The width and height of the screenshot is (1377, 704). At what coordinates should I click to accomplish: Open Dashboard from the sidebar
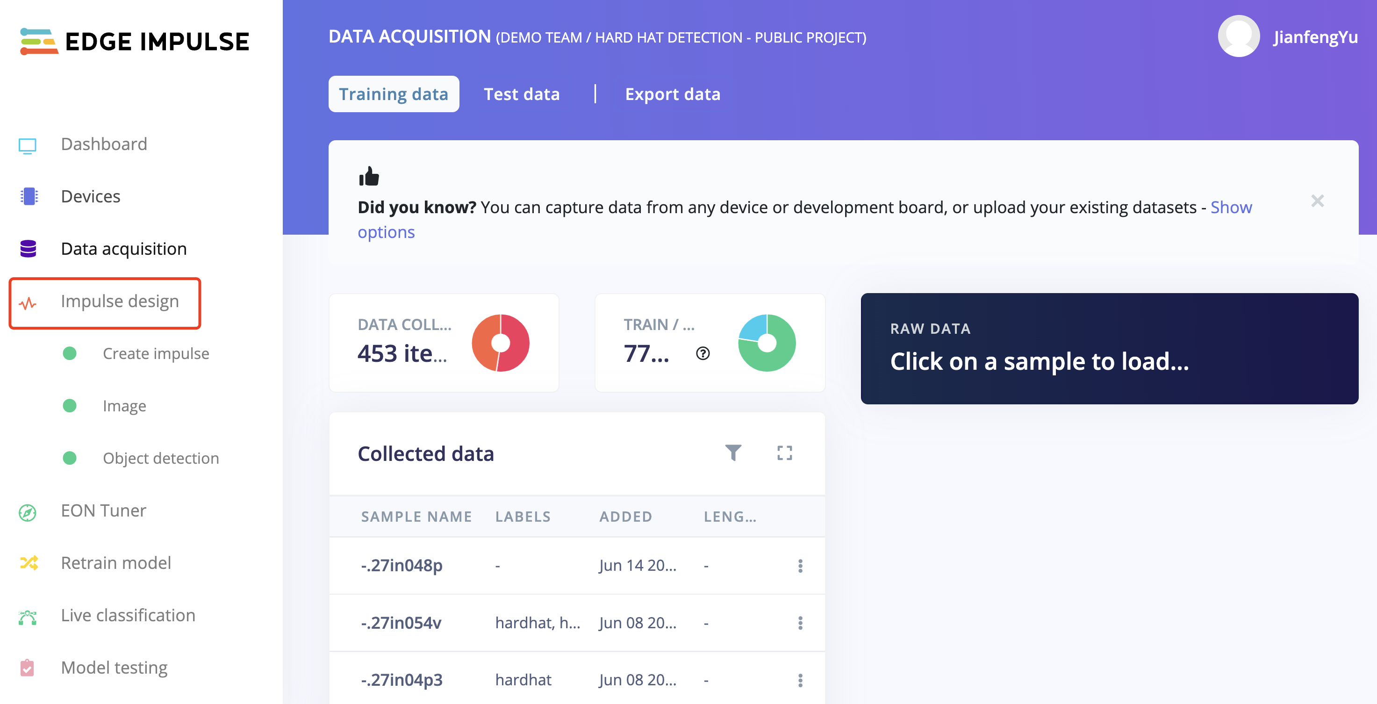point(104,144)
